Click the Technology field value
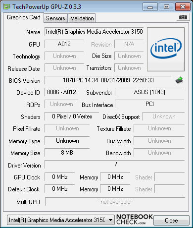 (x=64, y=56)
